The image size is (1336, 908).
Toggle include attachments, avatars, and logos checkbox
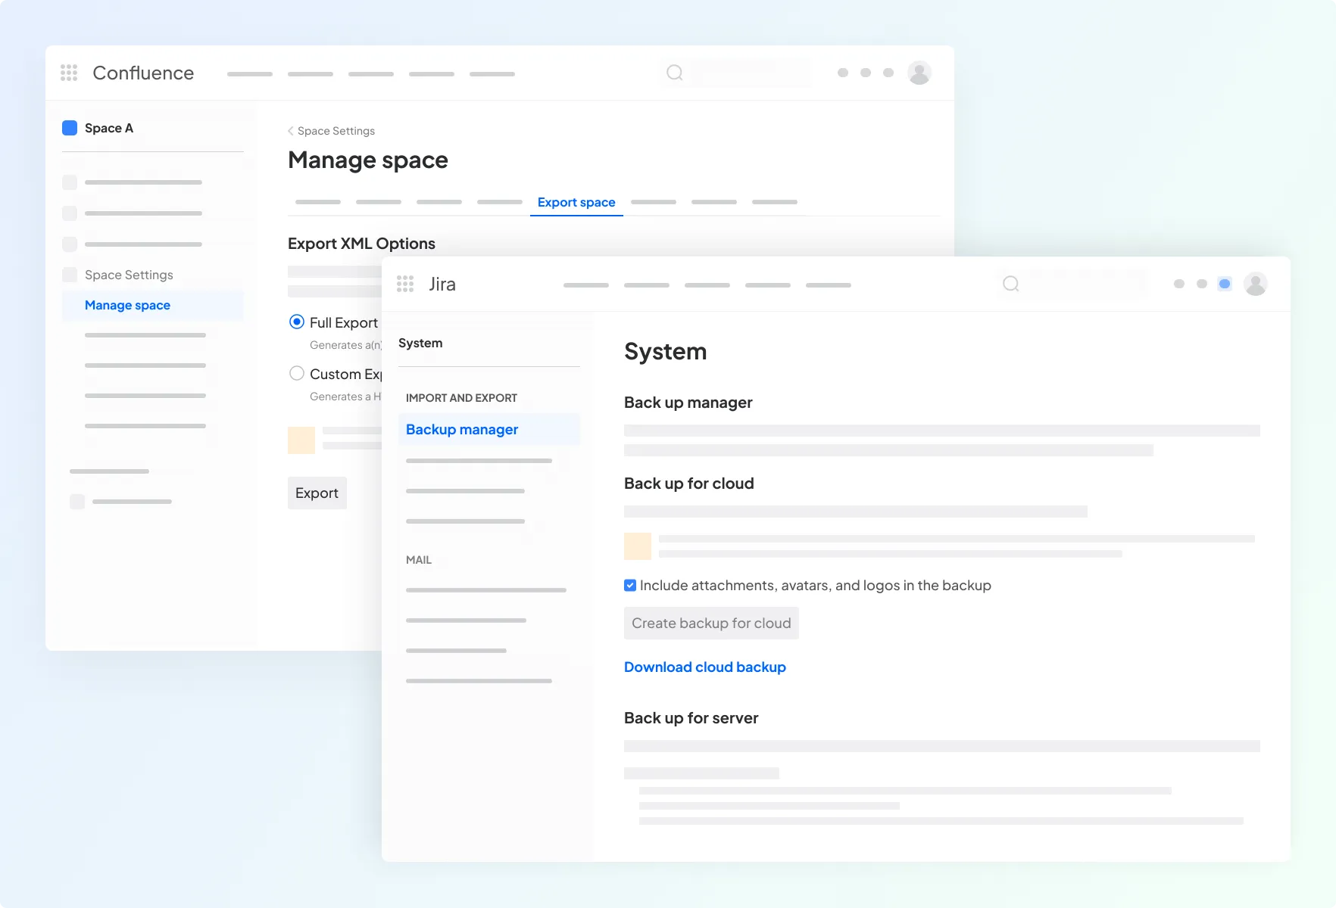pos(630,585)
